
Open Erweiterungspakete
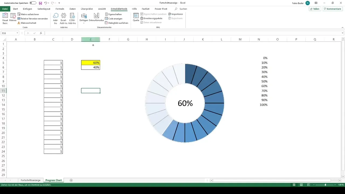[151, 18]
